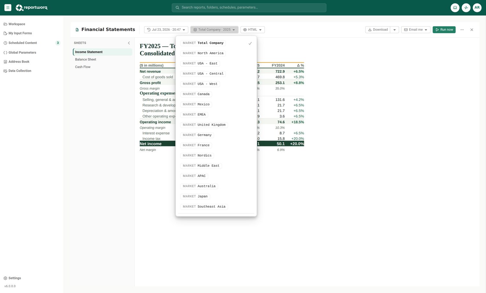
Task: Select market Nordics
Action: coord(216,155)
